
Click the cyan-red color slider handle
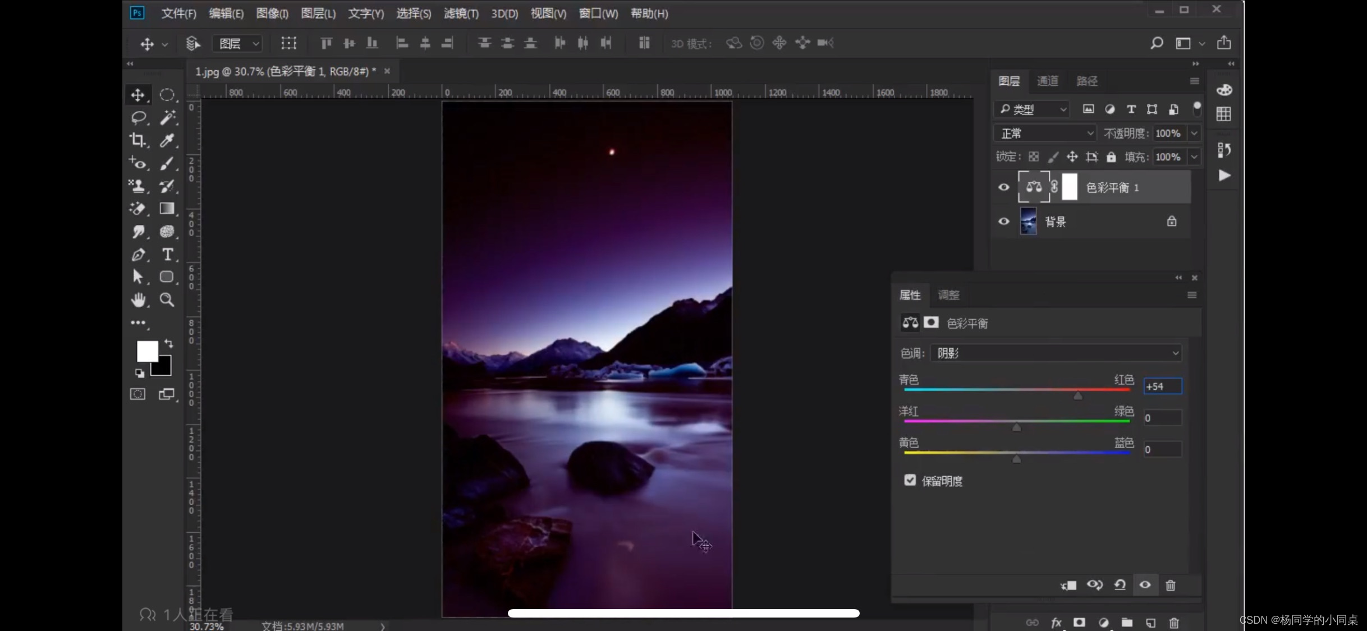point(1077,396)
